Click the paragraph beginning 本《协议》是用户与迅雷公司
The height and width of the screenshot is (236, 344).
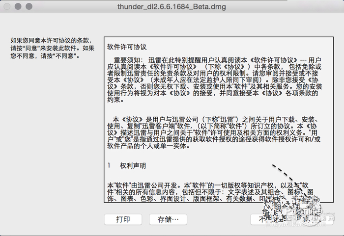coord(213,132)
